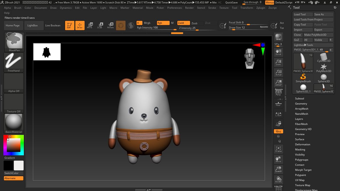Click the Live Boolean button
Viewport: 340px width, 191px height.
53,25
